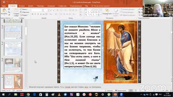Open the Упорядочить arrange dropdown
The width and height of the screenshot is (173, 97).
pyautogui.click(x=107, y=12)
